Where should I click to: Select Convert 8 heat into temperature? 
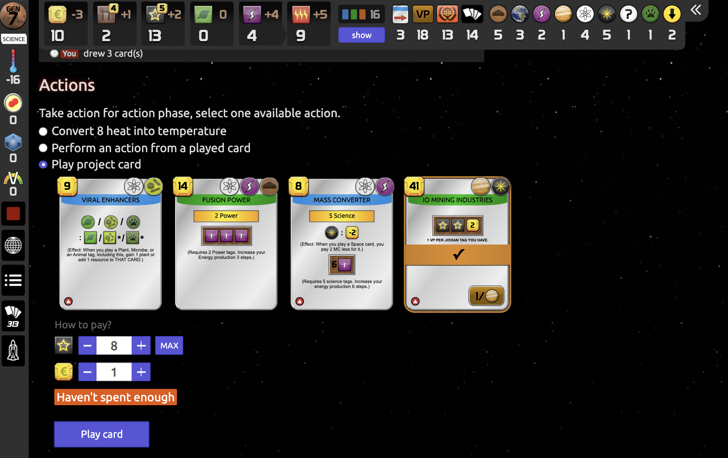(43, 131)
